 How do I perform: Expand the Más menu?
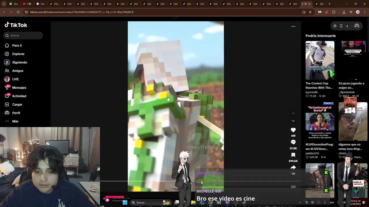click(12, 121)
